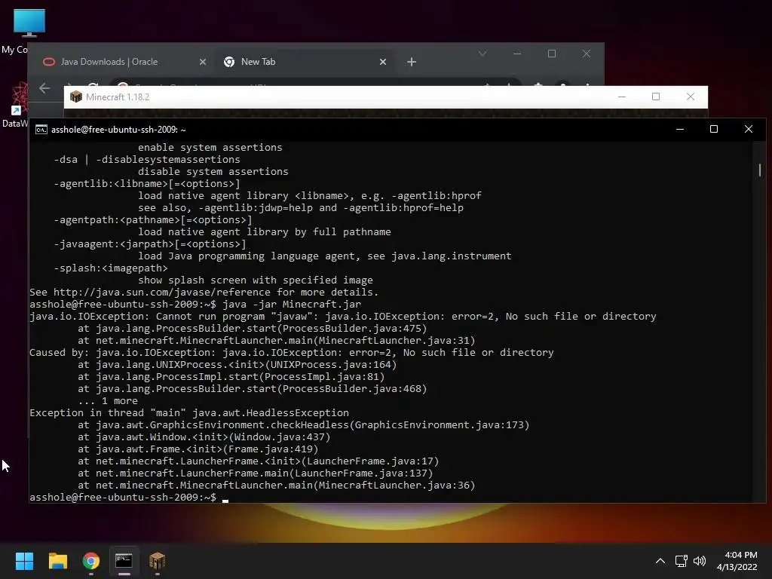
Task: Minimize the Minecraft 1.18.2 window
Action: (x=621, y=96)
